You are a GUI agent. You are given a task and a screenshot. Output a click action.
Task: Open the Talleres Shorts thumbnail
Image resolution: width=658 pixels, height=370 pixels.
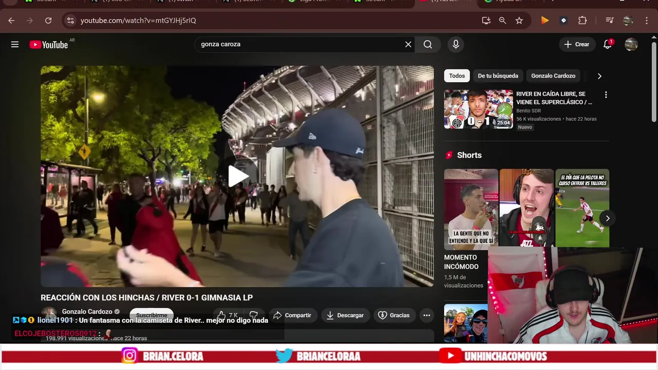pos(582,208)
